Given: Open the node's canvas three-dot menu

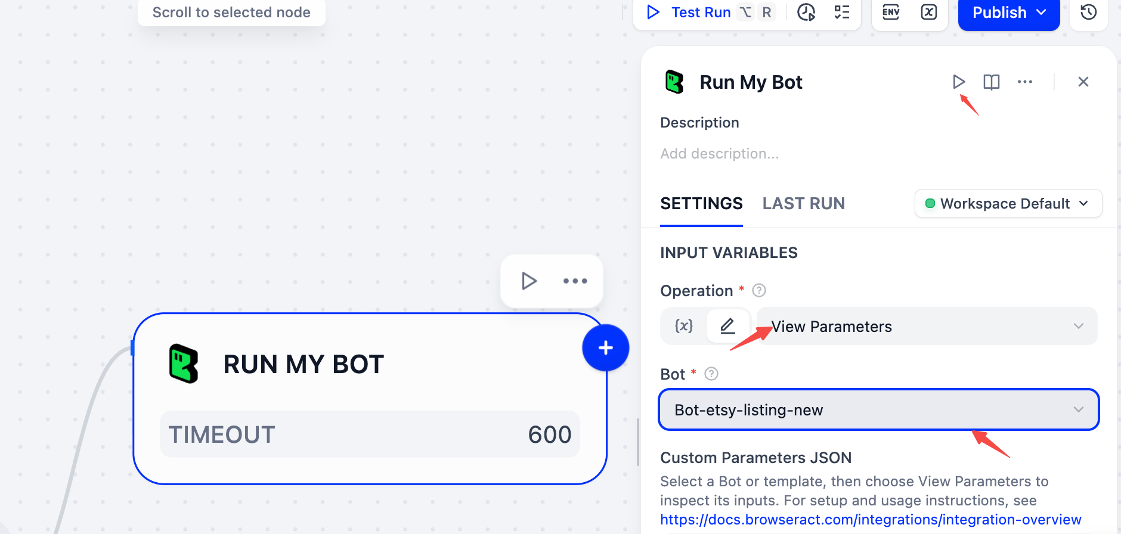Looking at the screenshot, I should point(575,281).
